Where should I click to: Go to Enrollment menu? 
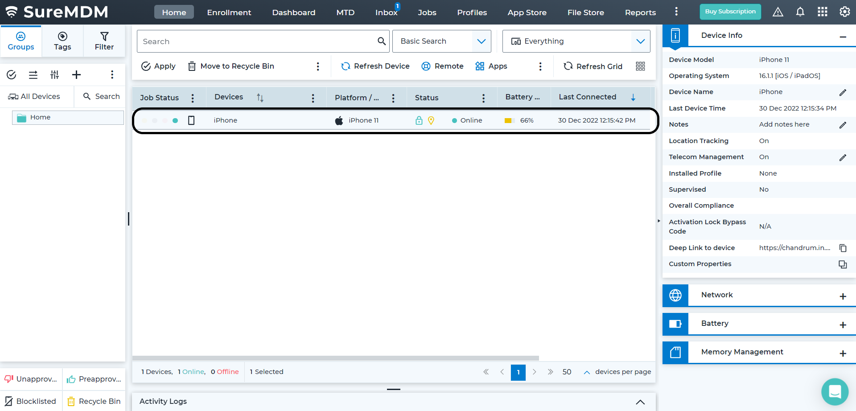pos(229,12)
